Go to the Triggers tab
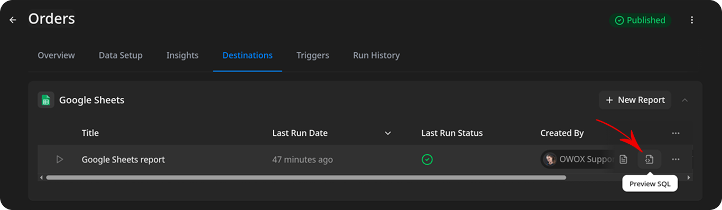Screen dimensions: 722x210 tap(313, 55)
